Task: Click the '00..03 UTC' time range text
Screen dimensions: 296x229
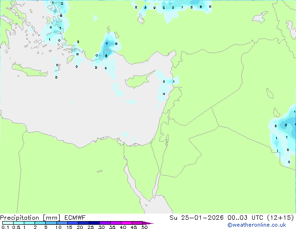Action: pyautogui.click(x=245, y=218)
